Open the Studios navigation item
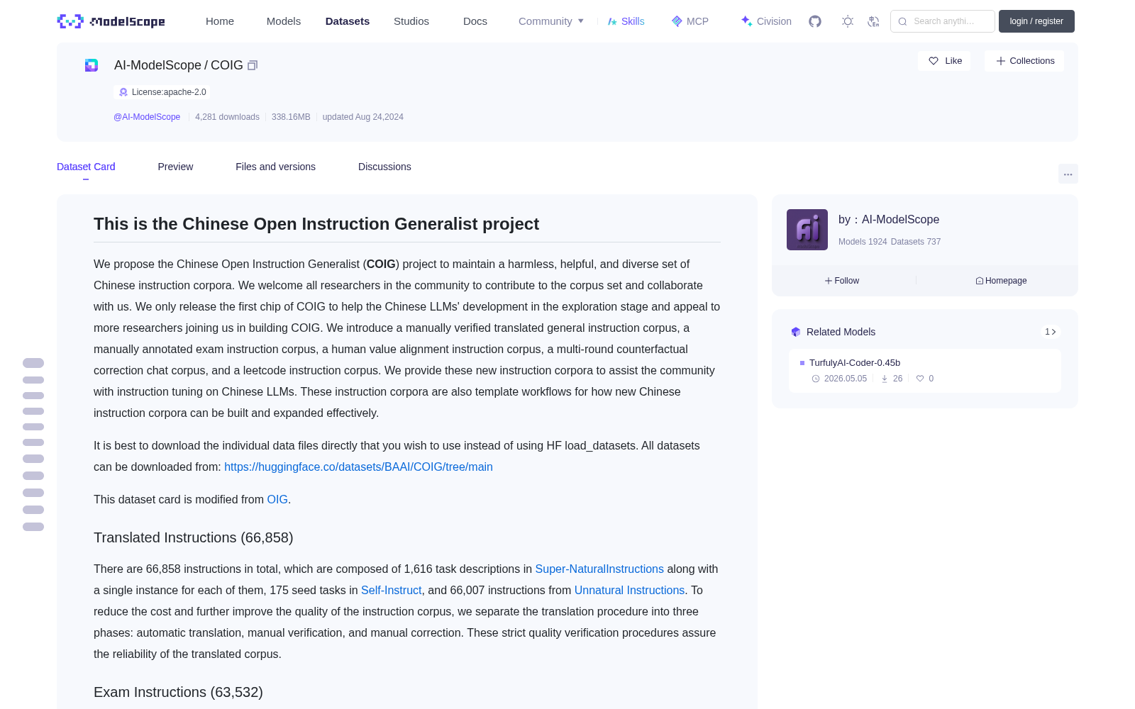1135x709 pixels. click(x=411, y=21)
